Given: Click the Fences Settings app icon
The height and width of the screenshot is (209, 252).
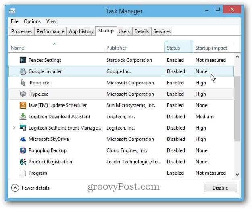Looking at the screenshot, I should (23, 60).
